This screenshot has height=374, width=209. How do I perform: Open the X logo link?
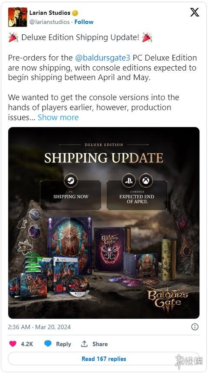pos(195,12)
